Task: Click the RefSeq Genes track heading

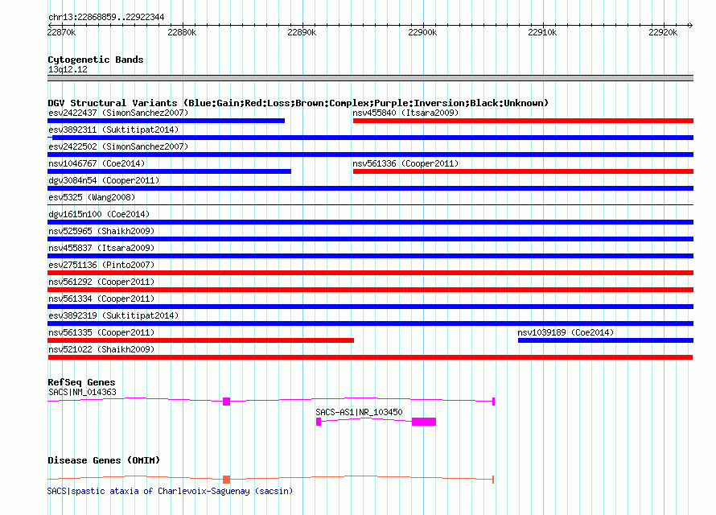Action: [x=81, y=382]
